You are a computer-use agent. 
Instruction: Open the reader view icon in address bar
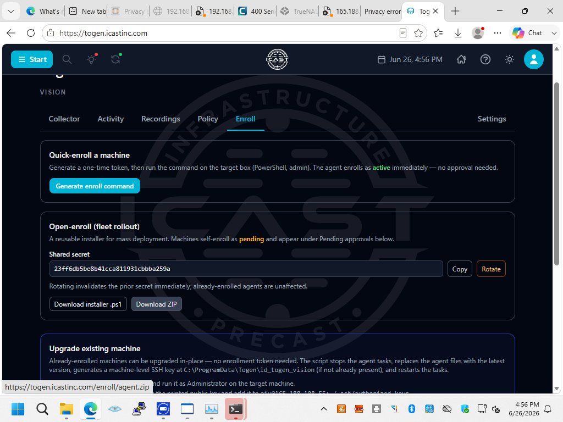[x=403, y=33]
